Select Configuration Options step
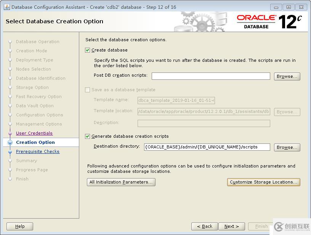This screenshot has width=311, height=235. (x=40, y=115)
